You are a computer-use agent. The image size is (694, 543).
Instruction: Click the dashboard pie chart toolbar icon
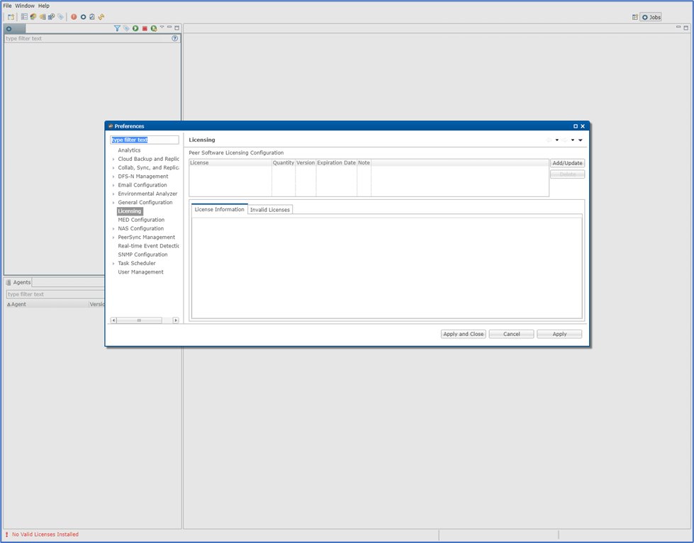(x=33, y=16)
